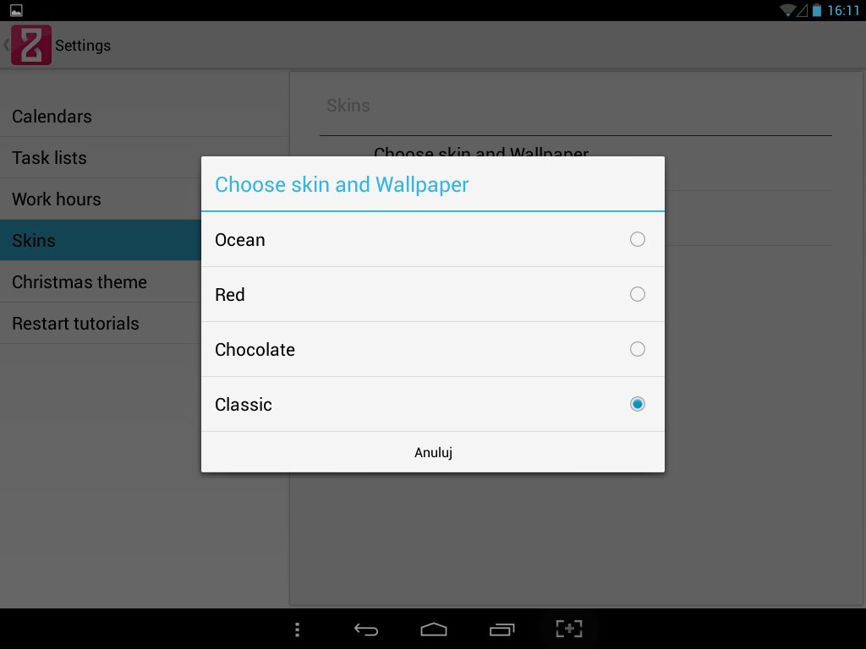Select the Ocean skin radio button
The height and width of the screenshot is (649, 866).
638,239
